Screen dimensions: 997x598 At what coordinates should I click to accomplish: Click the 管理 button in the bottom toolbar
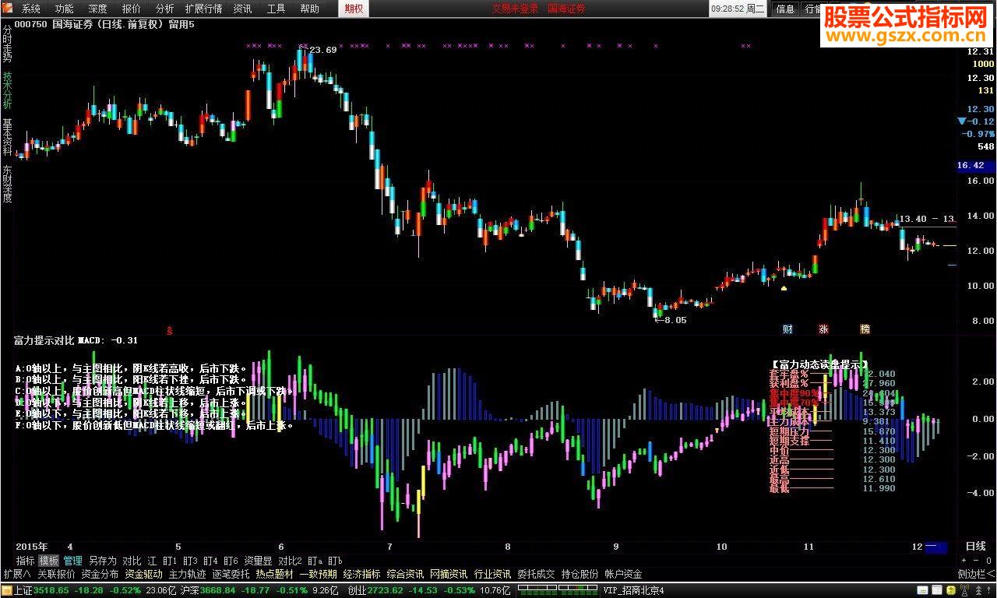(x=73, y=561)
